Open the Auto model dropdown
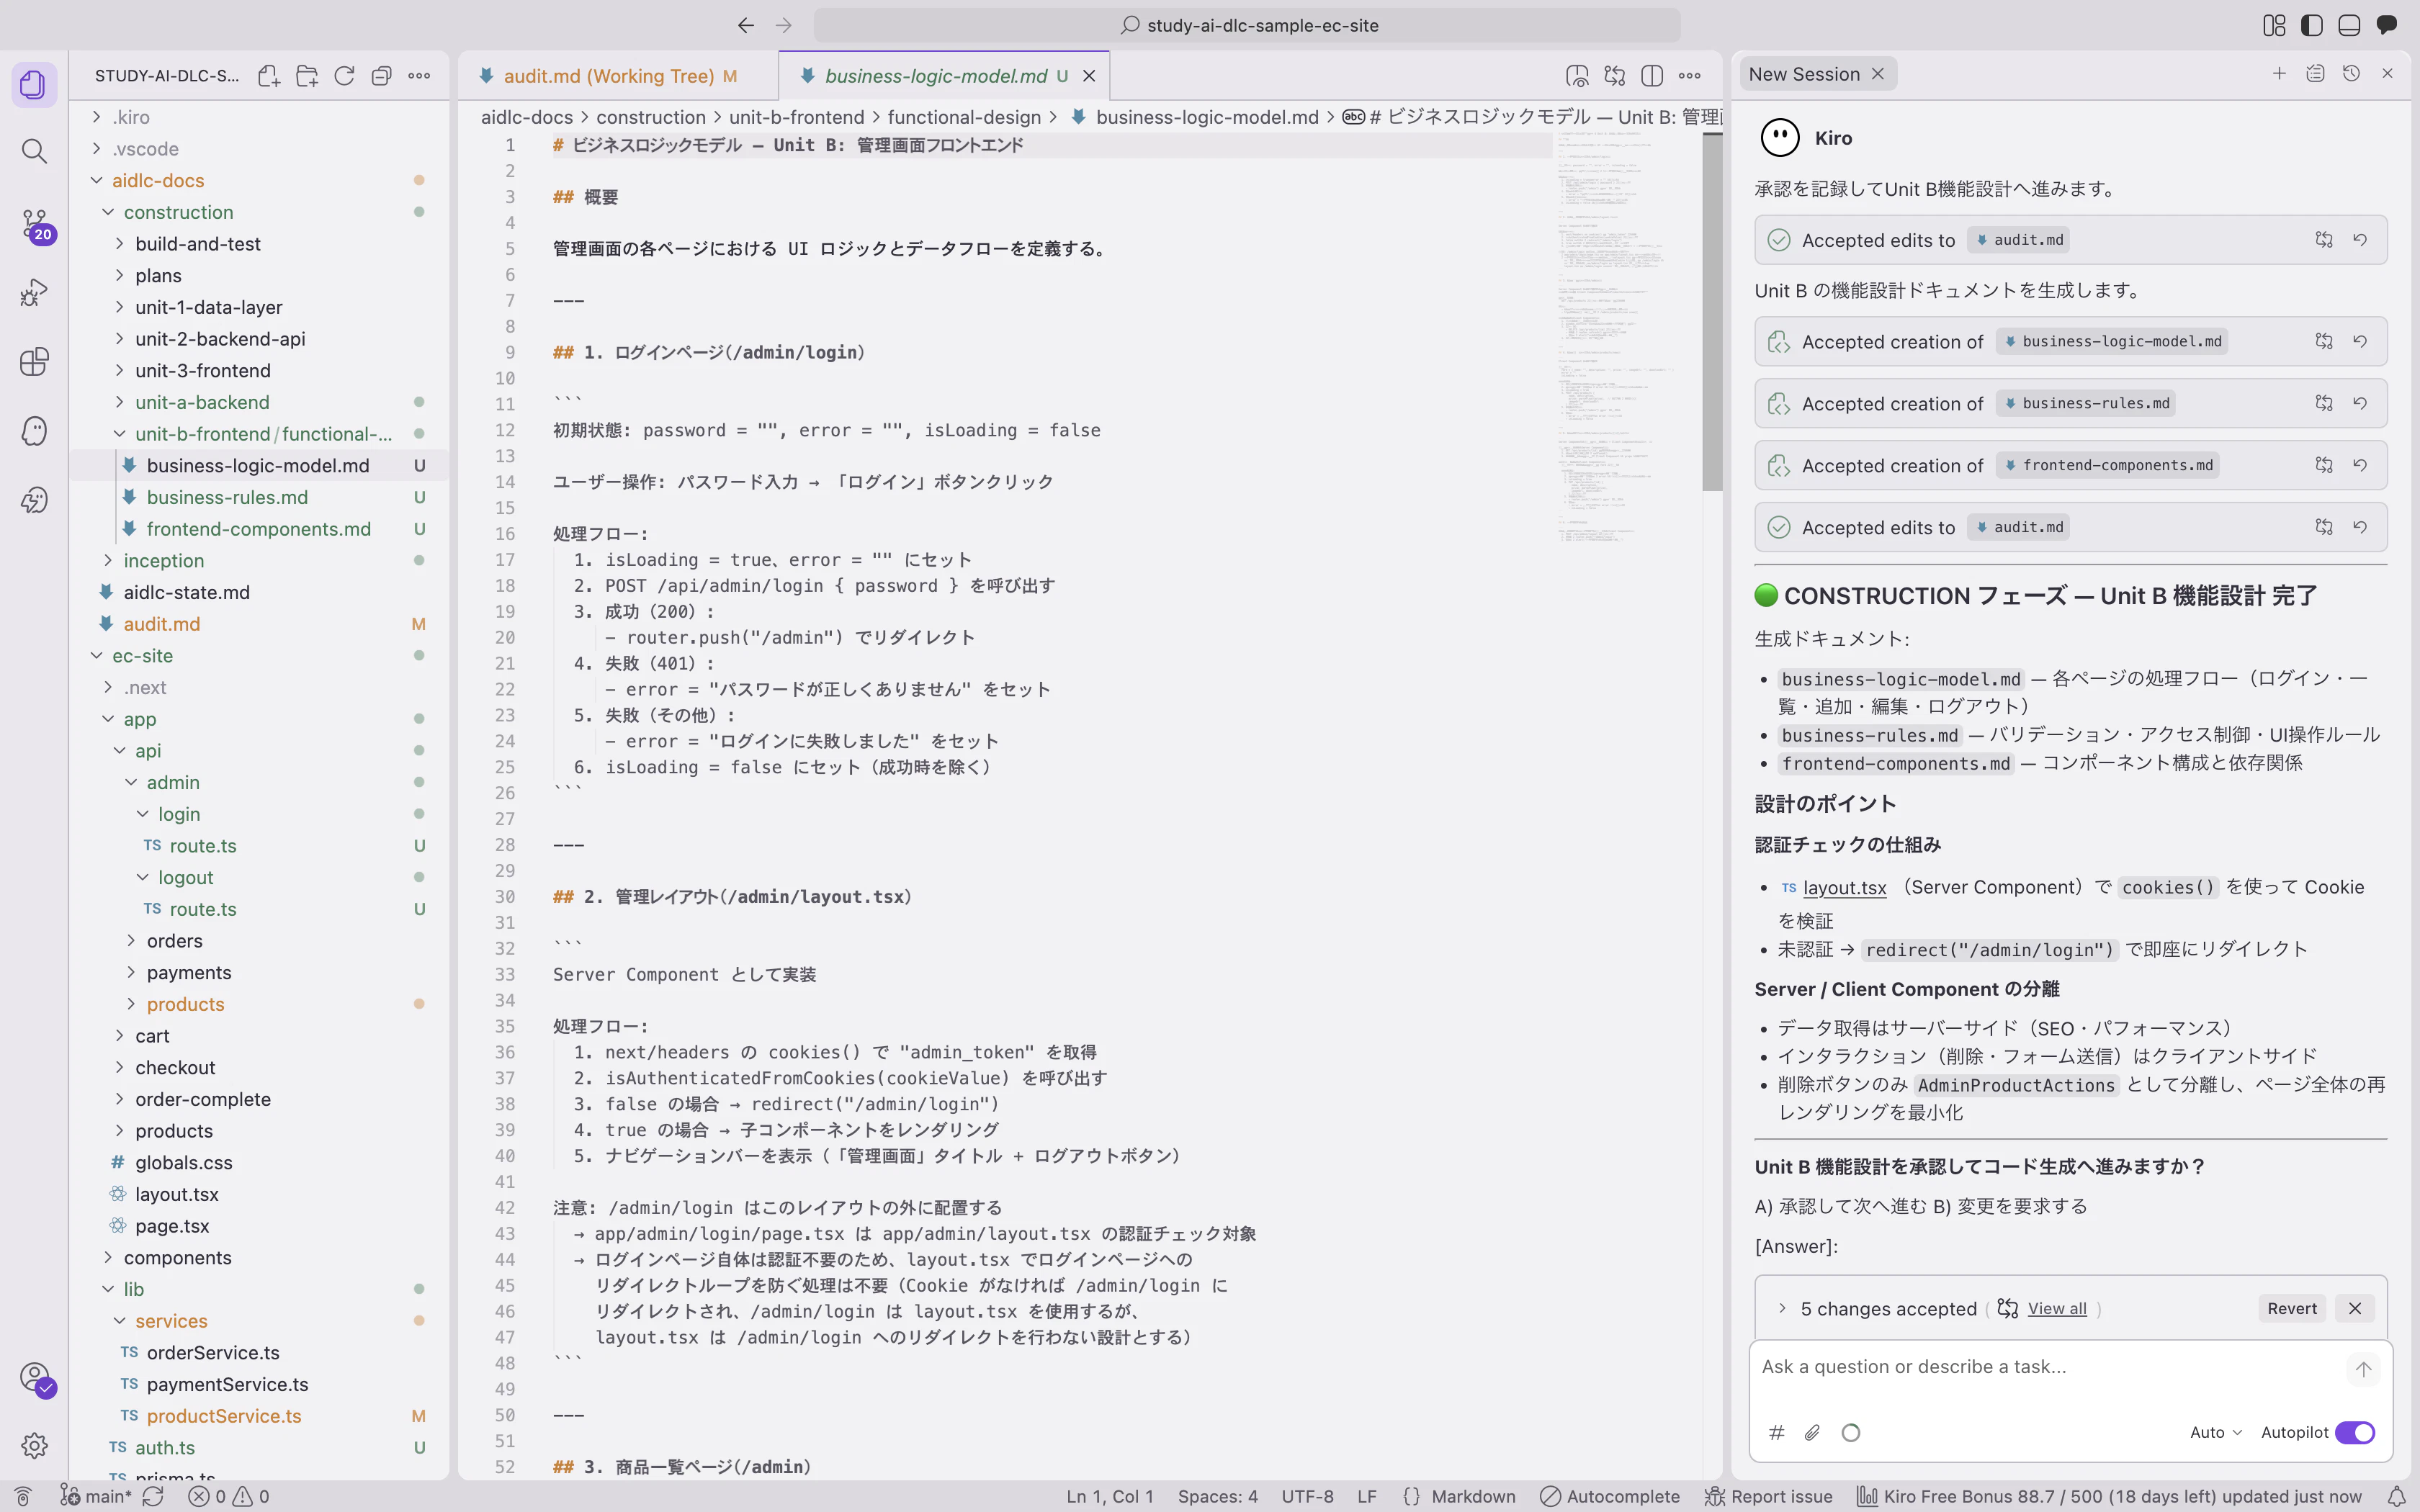This screenshot has height=1512, width=2420. (2215, 1432)
